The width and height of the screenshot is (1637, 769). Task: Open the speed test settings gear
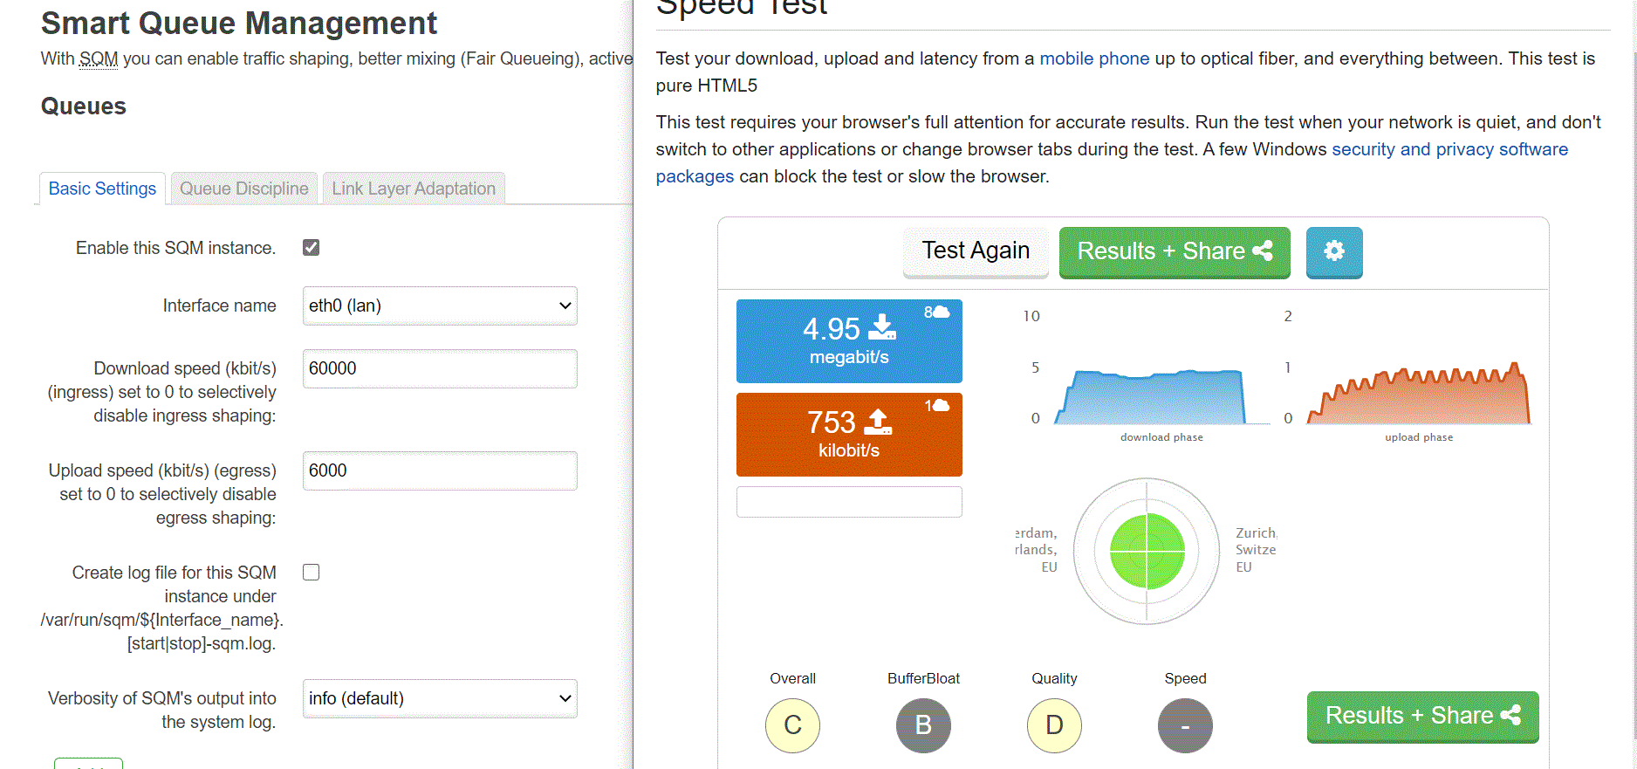pyautogui.click(x=1333, y=251)
